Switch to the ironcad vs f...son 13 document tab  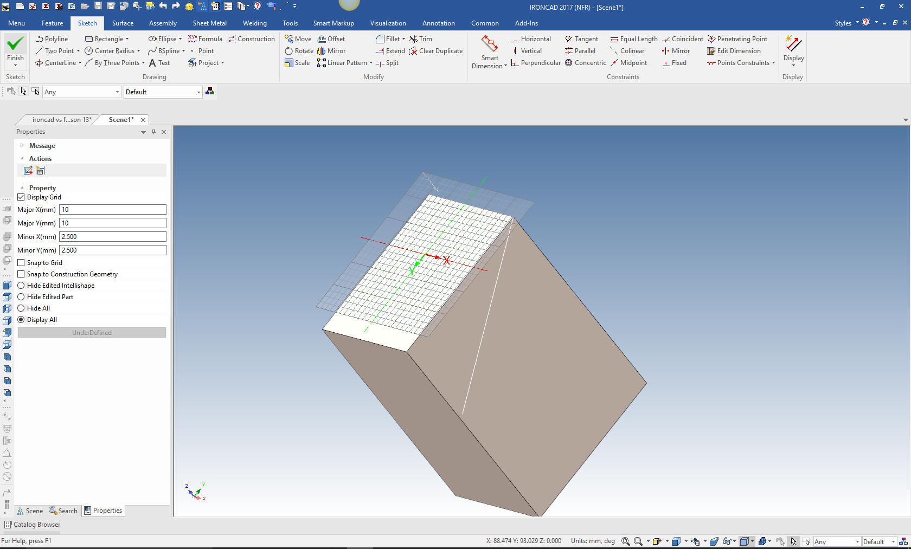[x=61, y=120]
